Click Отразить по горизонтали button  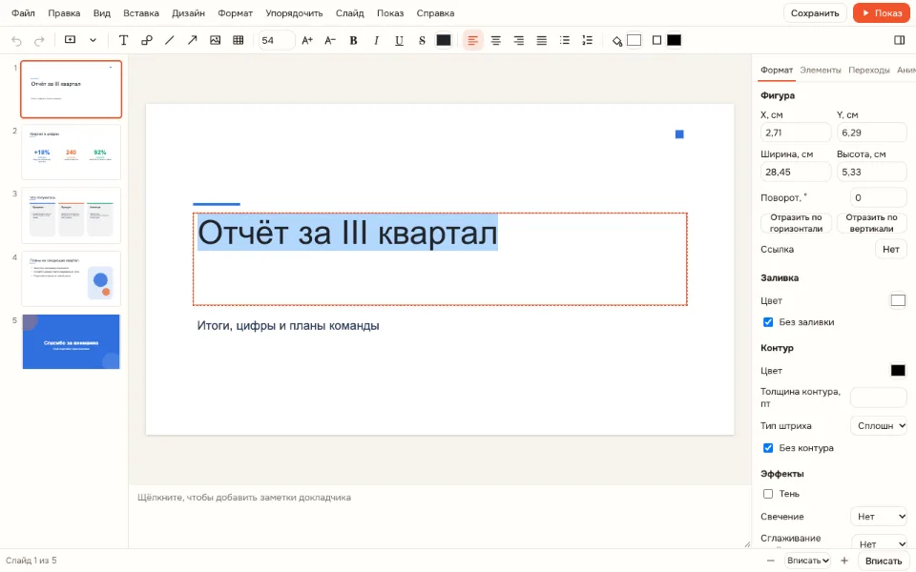click(x=796, y=223)
